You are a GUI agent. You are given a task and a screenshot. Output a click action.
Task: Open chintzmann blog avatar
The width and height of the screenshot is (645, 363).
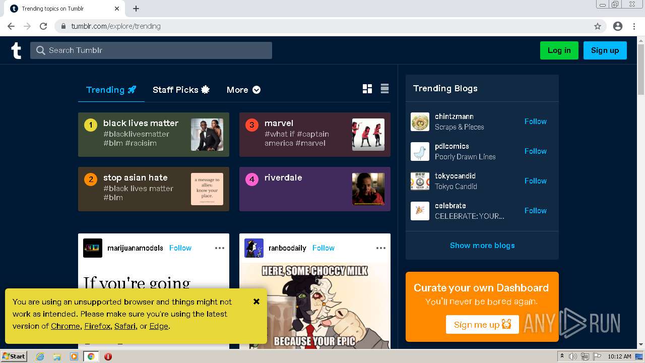420,122
